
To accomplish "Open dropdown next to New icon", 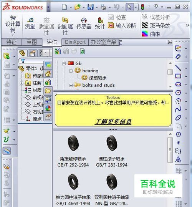I will [71, 7].
